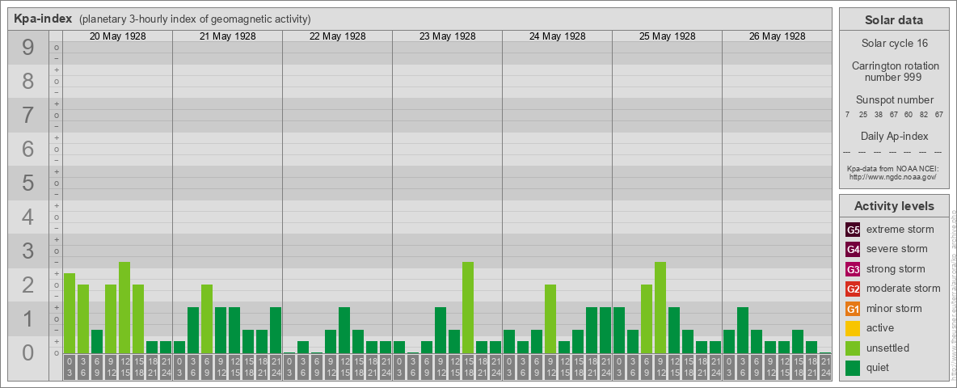Open the ngdc.noaa.gov data source link
This screenshot has height=388, width=957.
(x=893, y=177)
